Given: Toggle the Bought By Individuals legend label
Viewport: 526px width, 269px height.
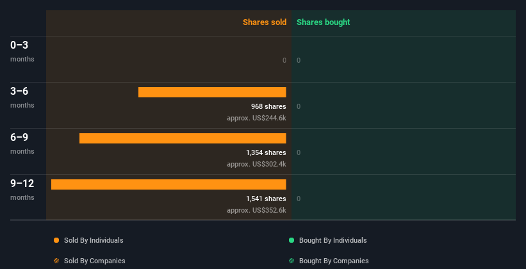Looking at the screenshot, I should pos(333,240).
